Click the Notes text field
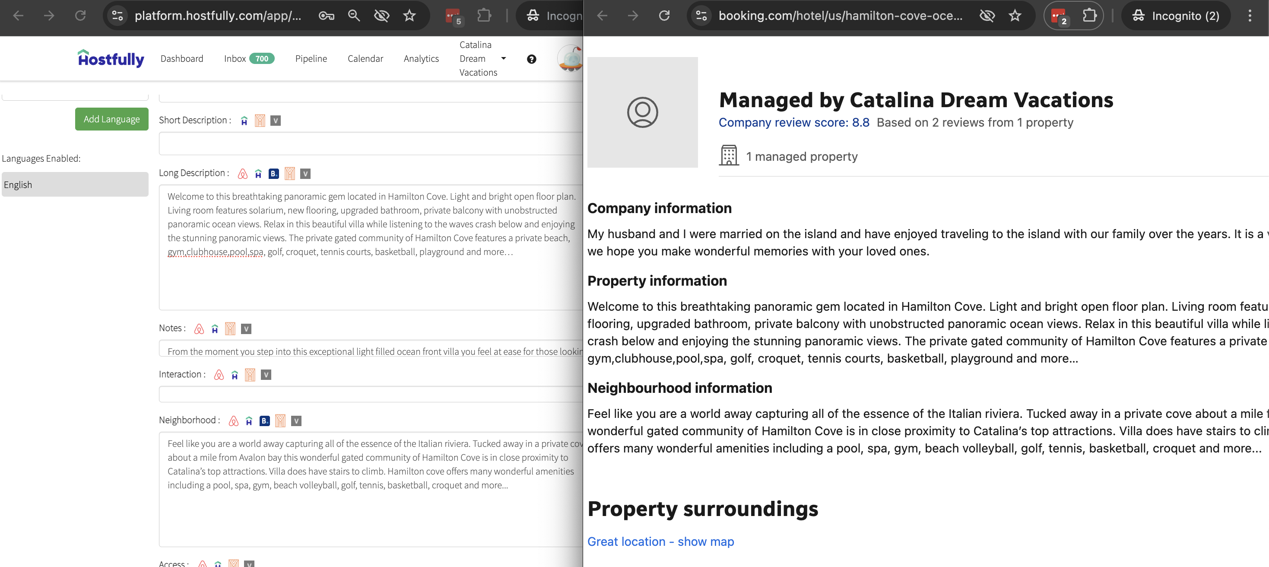Image resolution: width=1269 pixels, height=567 pixels. tap(371, 348)
